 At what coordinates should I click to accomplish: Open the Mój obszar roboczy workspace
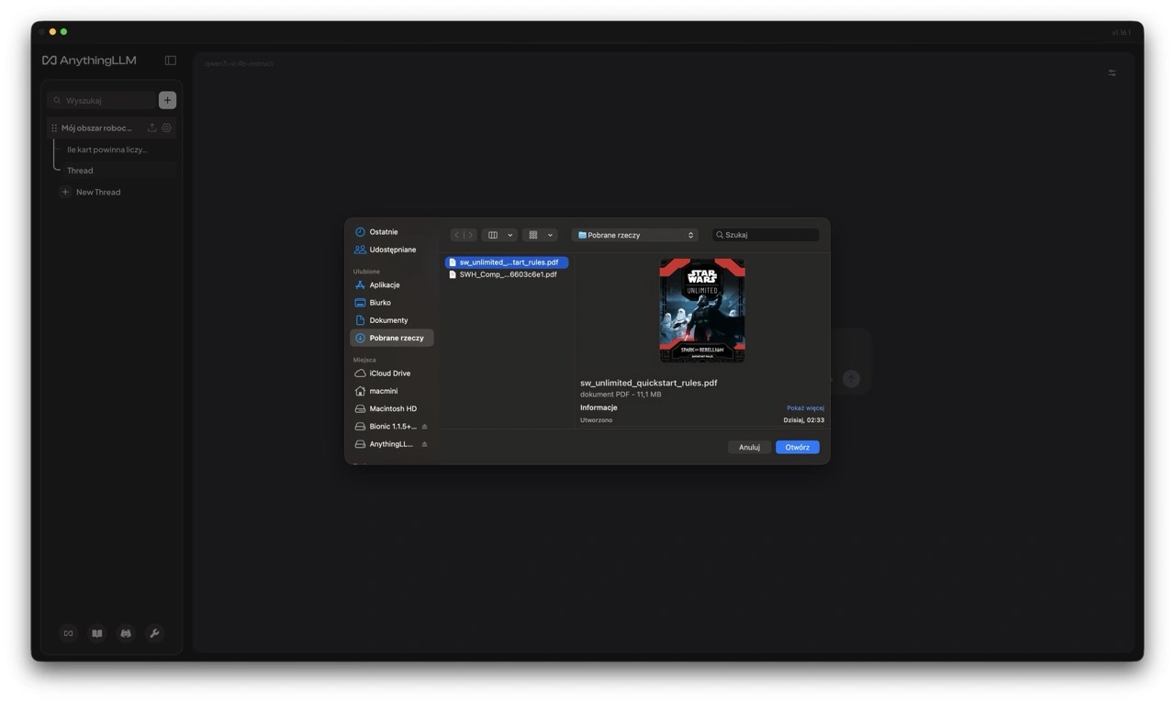96,128
